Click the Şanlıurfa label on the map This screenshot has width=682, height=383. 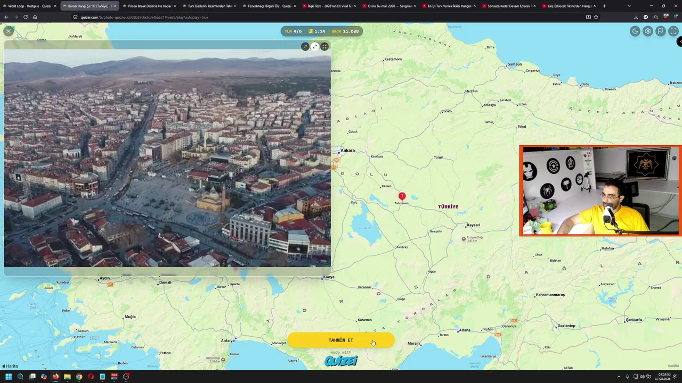coord(634,320)
